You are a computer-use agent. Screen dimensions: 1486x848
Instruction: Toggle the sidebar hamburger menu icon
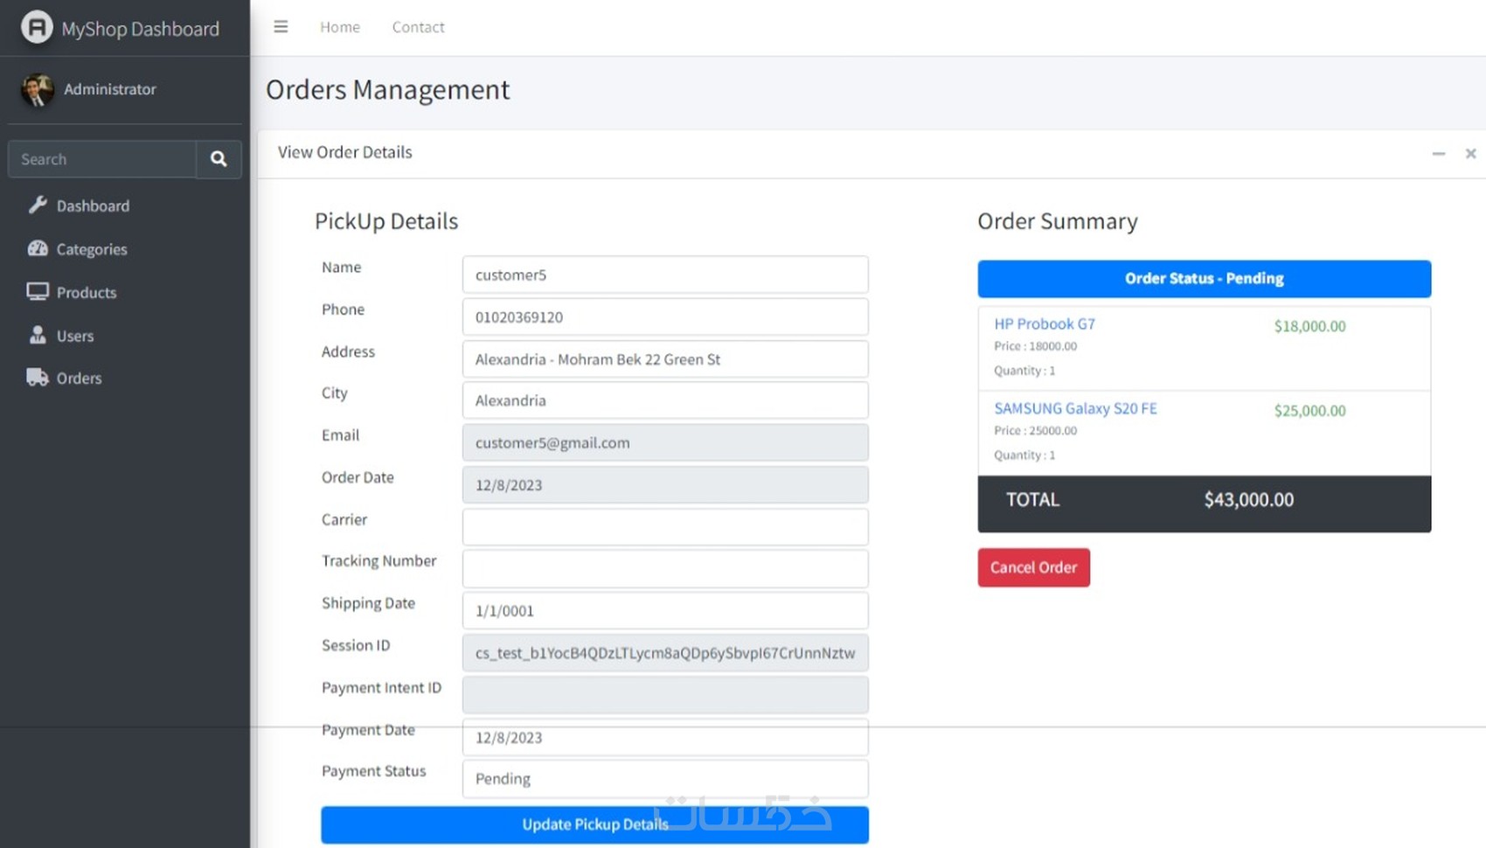click(281, 27)
